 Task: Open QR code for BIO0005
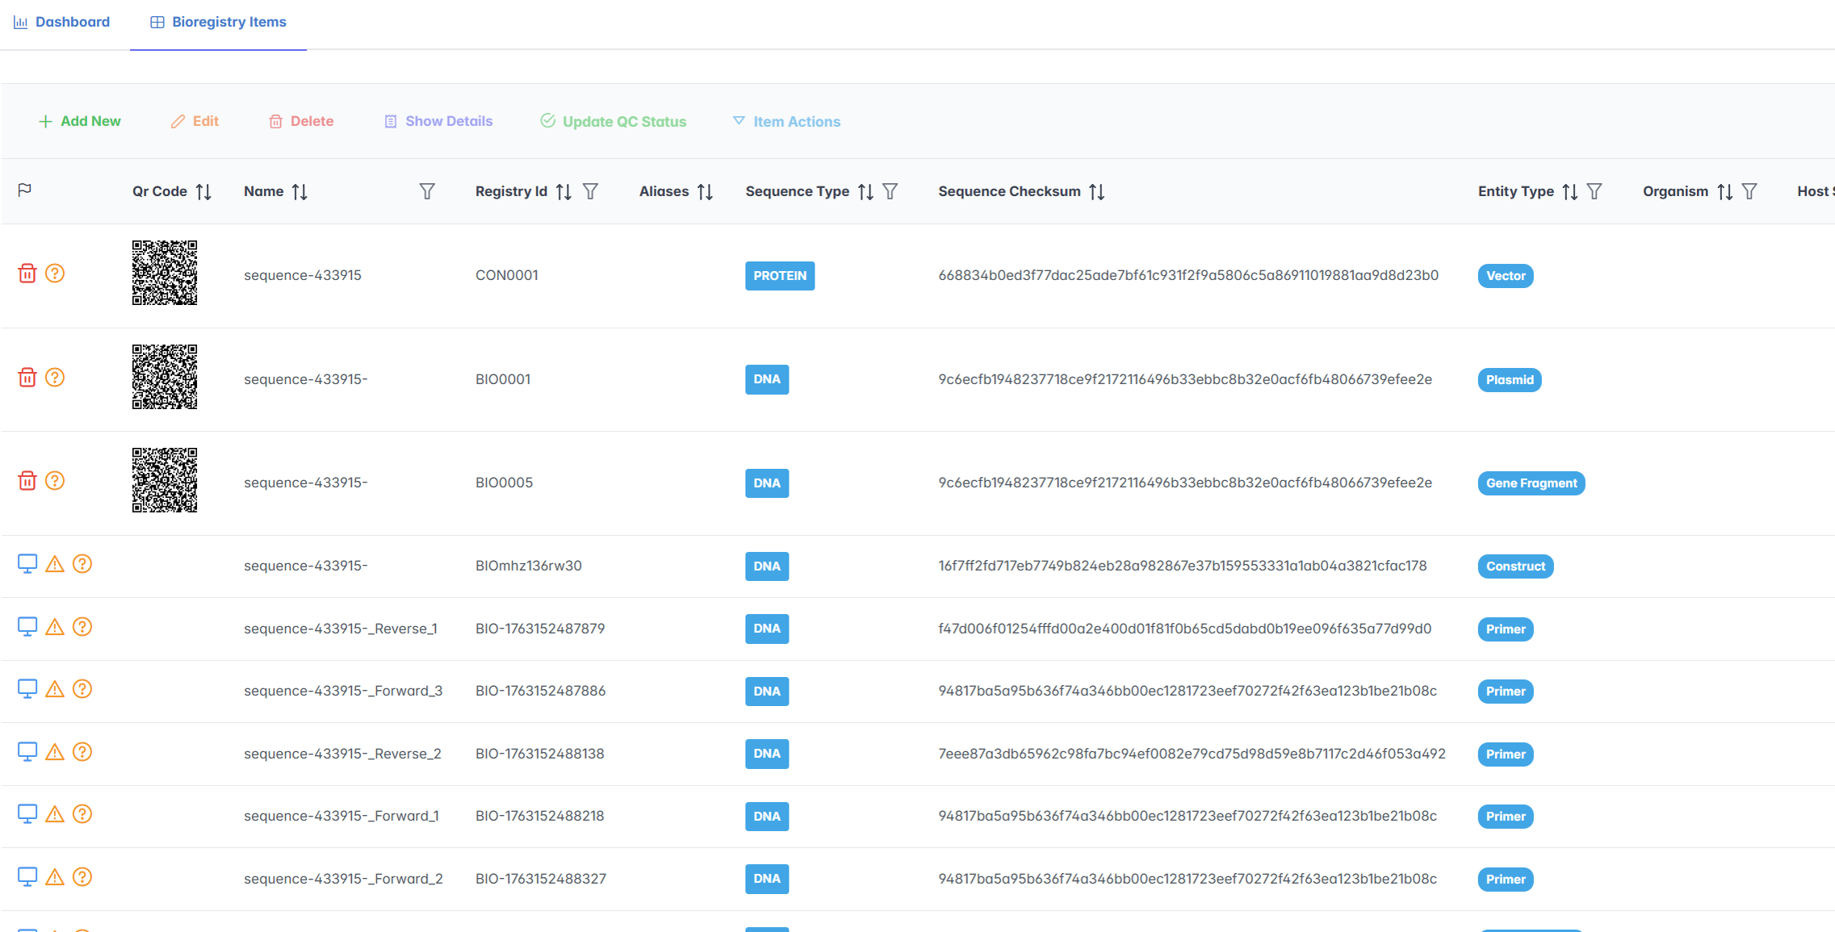pos(165,480)
